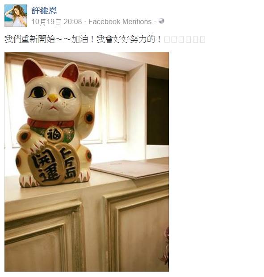This screenshot has width=264, height=277.
Task: Click the 10月19日 20:08 timestamp
Action: click(57, 22)
